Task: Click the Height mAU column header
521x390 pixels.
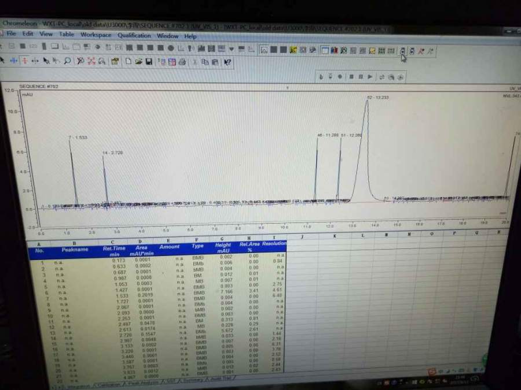Action: pos(223,248)
